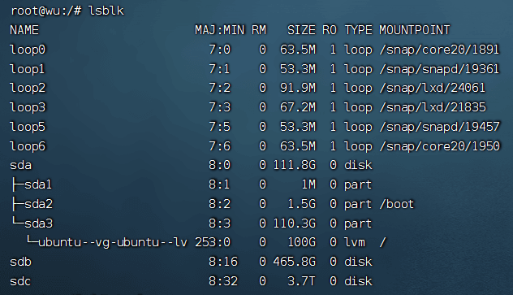Select the sda3 partition entry
The image size is (513, 295).
point(39,223)
